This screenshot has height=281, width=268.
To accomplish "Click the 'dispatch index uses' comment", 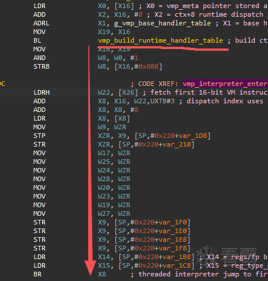I will coord(221,101).
